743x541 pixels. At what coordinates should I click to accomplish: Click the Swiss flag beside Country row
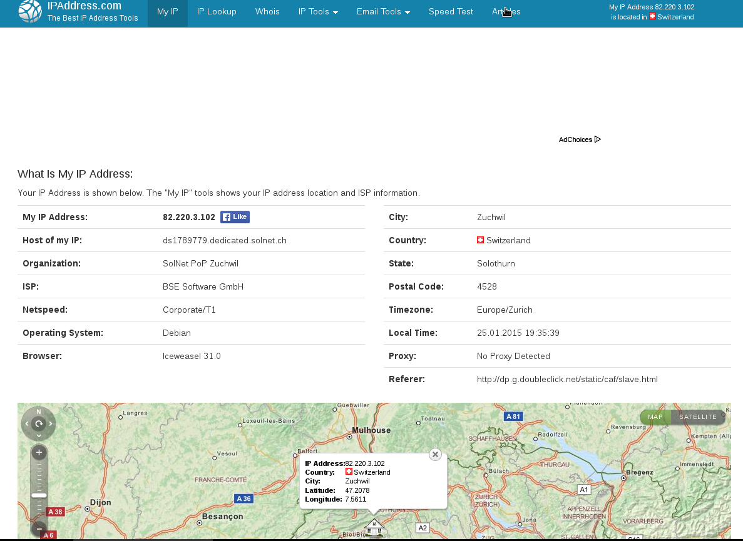click(481, 240)
